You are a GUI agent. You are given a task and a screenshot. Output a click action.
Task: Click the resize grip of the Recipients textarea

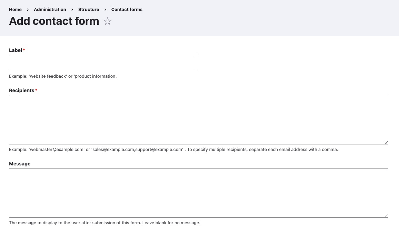tap(386, 142)
